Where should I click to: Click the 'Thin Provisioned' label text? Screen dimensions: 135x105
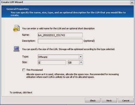click(35, 70)
